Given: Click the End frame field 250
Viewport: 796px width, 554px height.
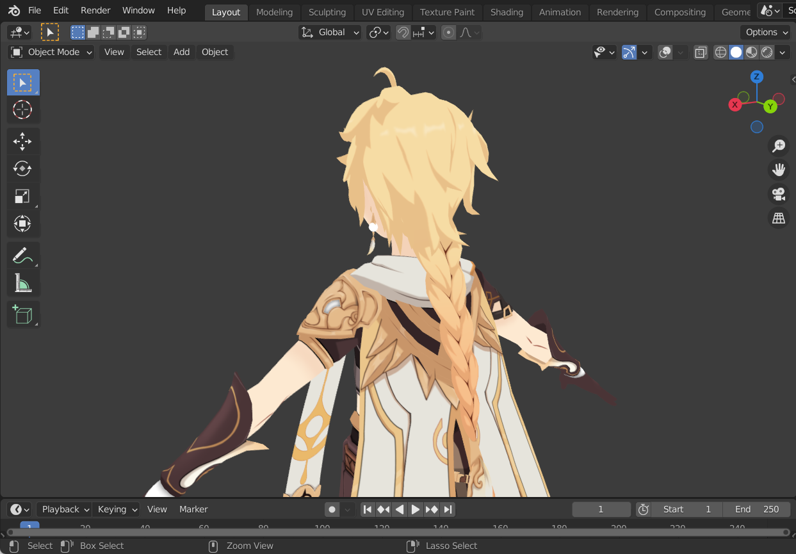Looking at the screenshot, I should (x=757, y=509).
